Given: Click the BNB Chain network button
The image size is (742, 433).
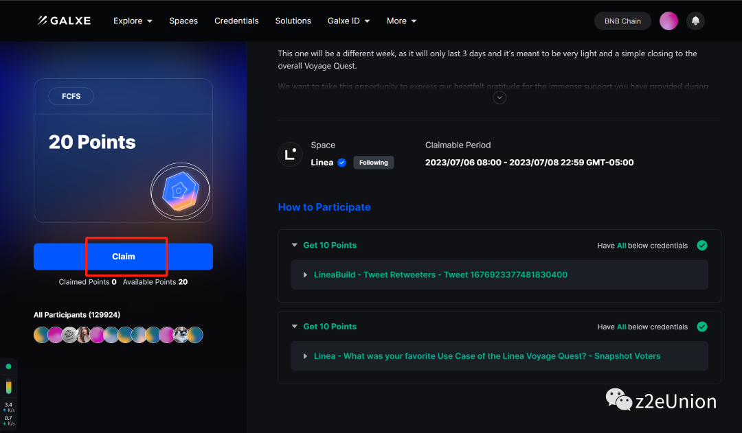Looking at the screenshot, I should [622, 21].
